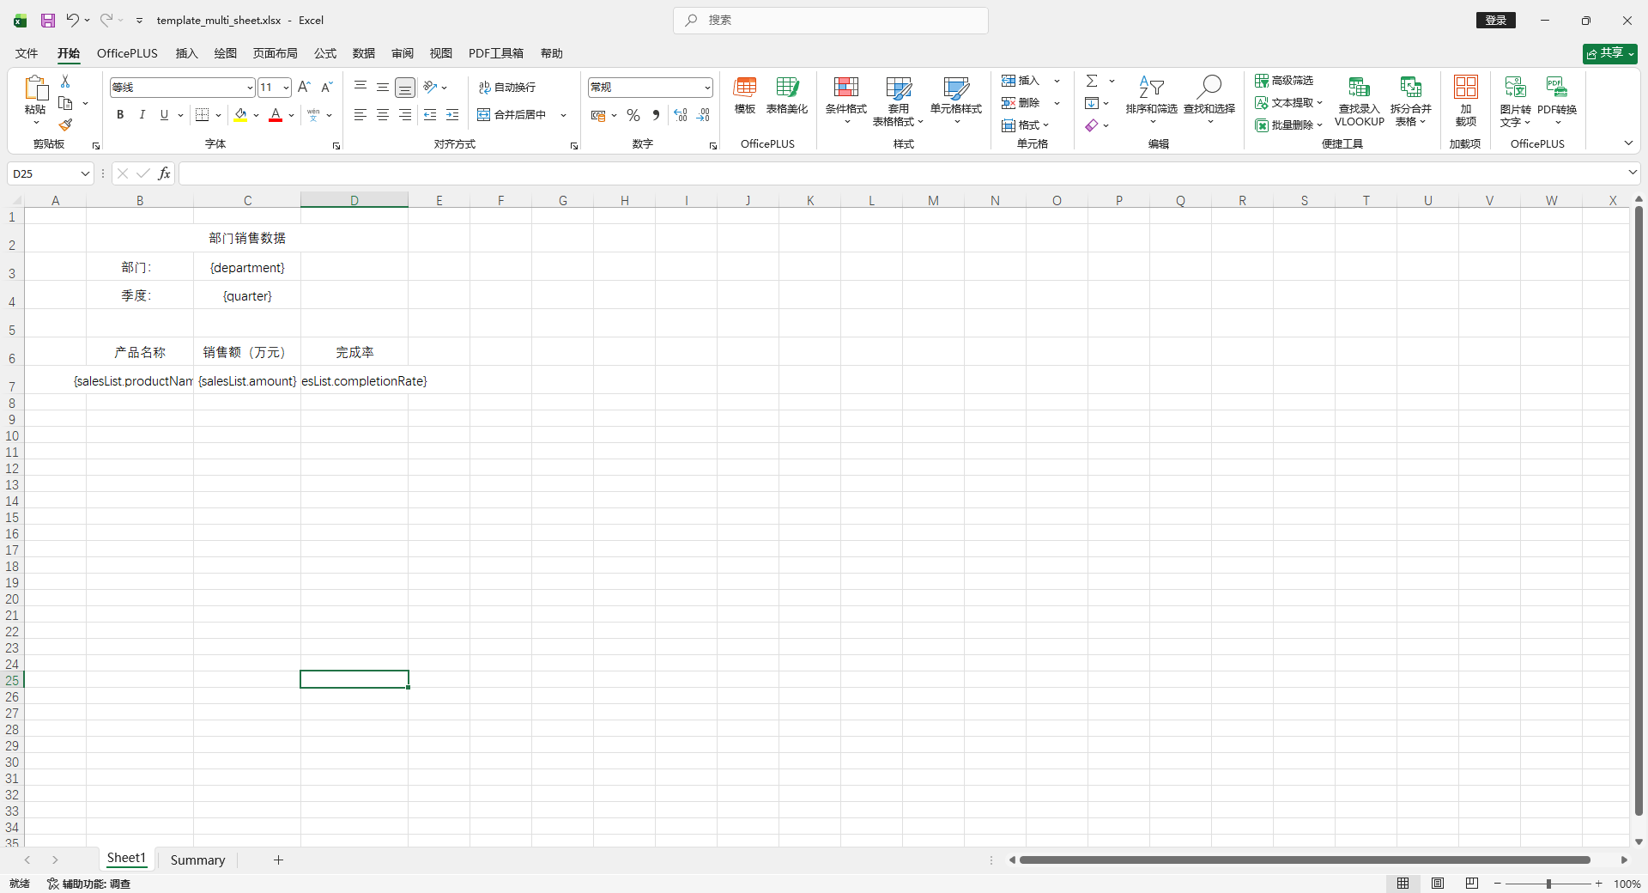Image resolution: width=1648 pixels, height=893 pixels.
Task: Open the number format dropdown
Action: (x=707, y=88)
